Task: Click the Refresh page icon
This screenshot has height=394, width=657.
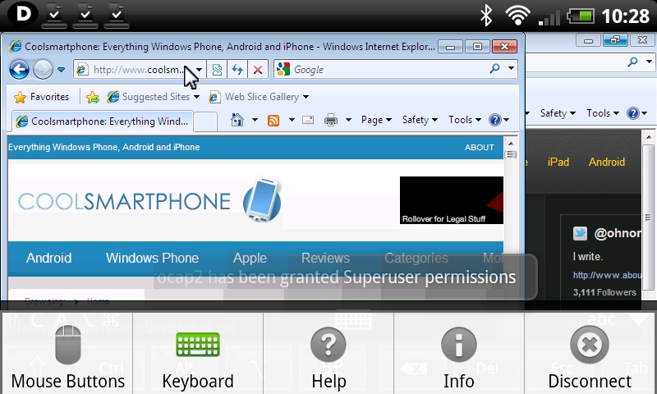Action: 237,70
